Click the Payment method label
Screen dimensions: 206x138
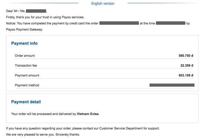27,85
